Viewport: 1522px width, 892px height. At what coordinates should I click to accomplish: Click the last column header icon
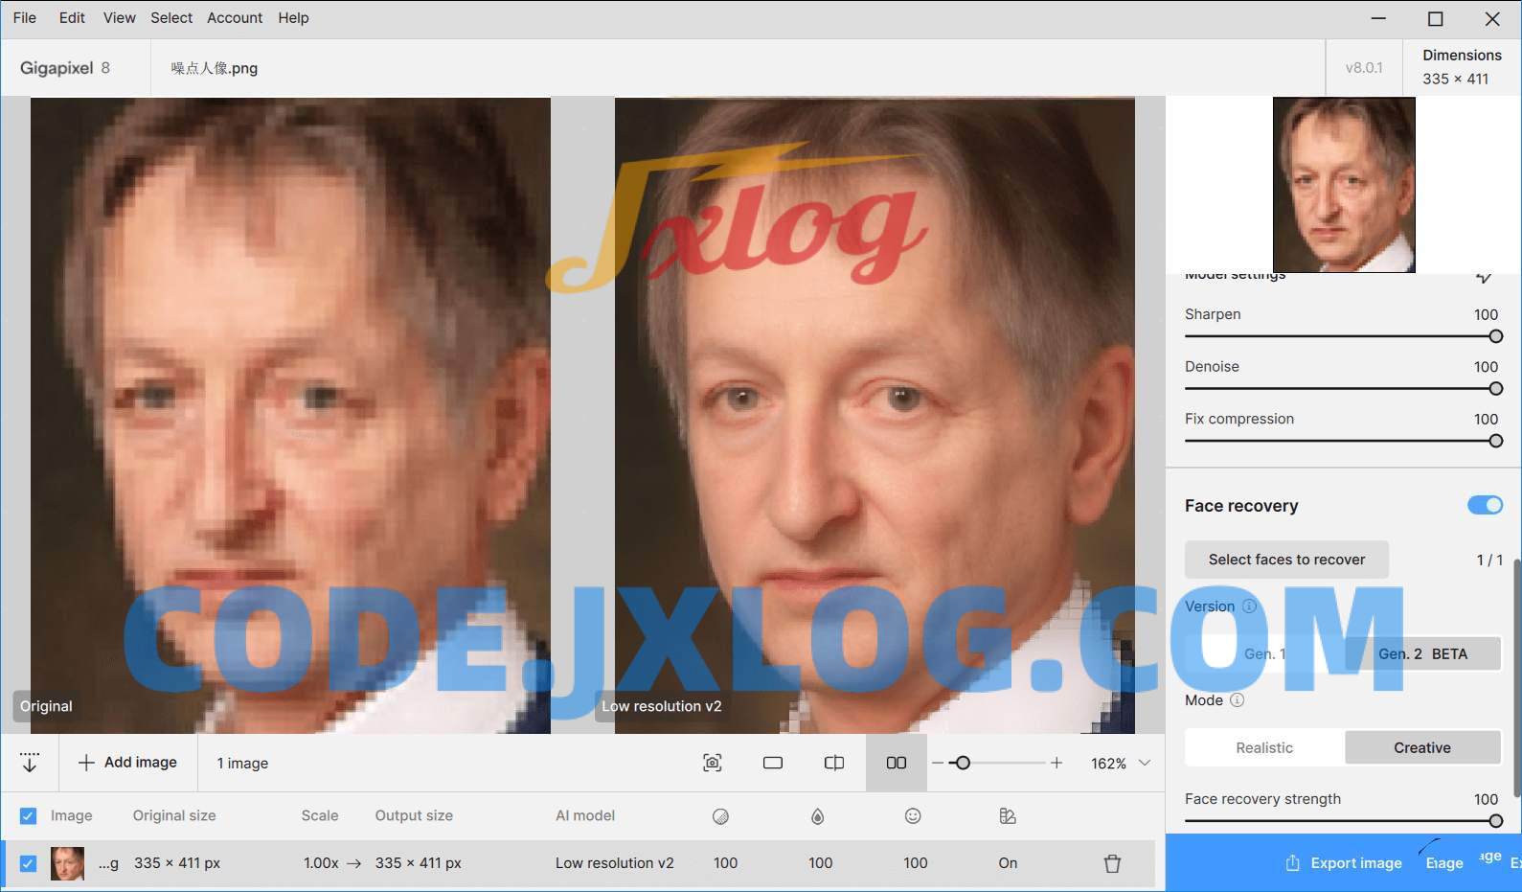1008,815
